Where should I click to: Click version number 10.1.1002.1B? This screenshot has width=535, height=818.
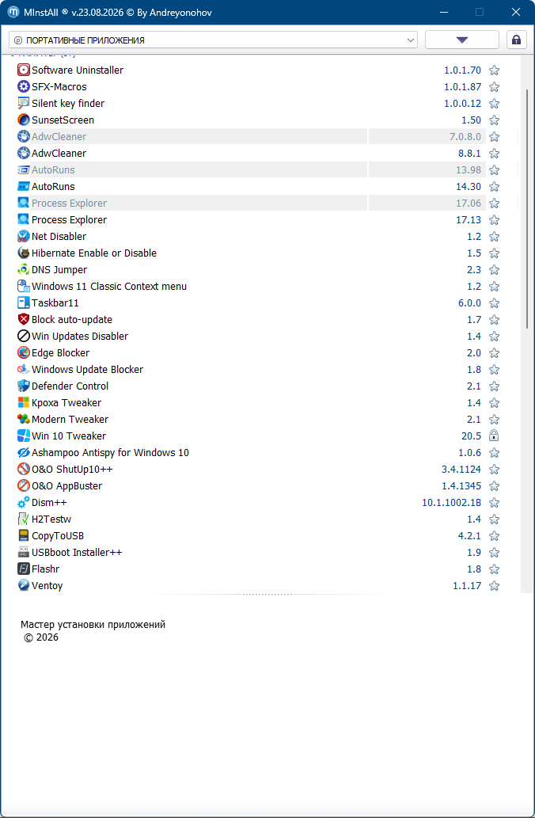pyautogui.click(x=452, y=502)
